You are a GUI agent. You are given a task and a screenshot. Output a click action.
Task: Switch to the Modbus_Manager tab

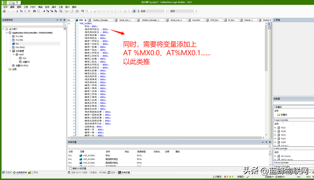pos(100,20)
